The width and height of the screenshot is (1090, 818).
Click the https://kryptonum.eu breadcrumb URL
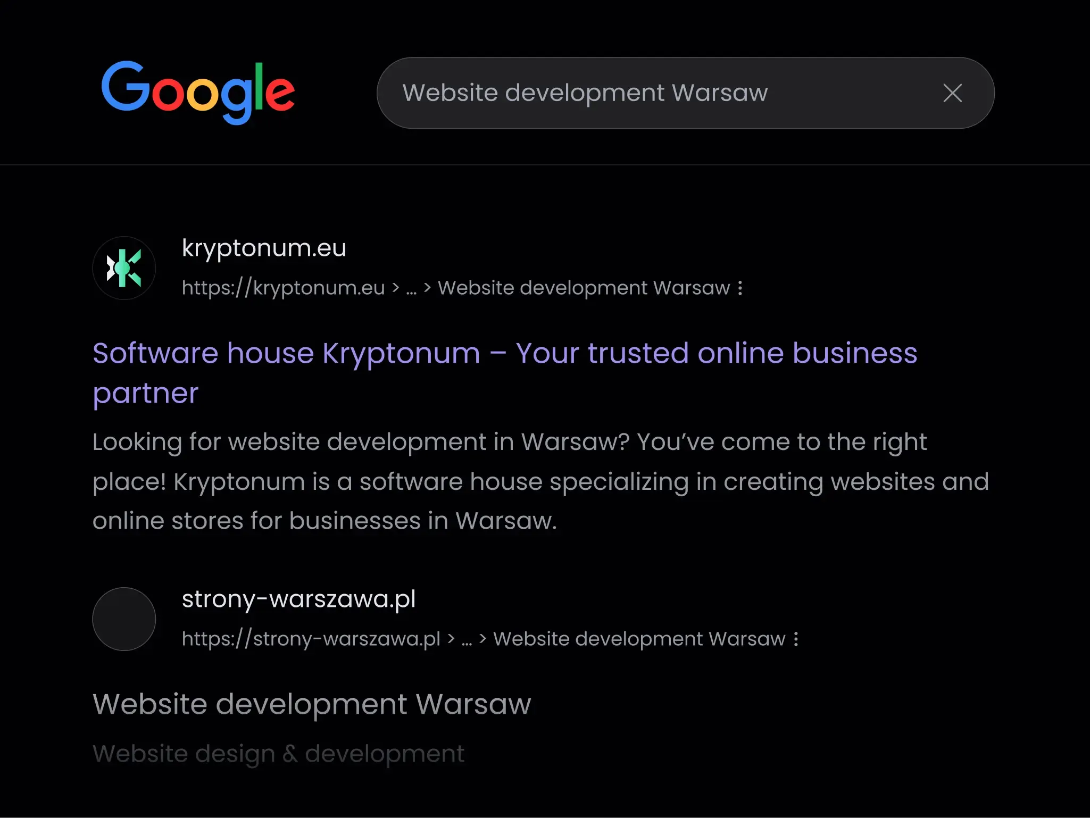pyautogui.click(x=283, y=288)
